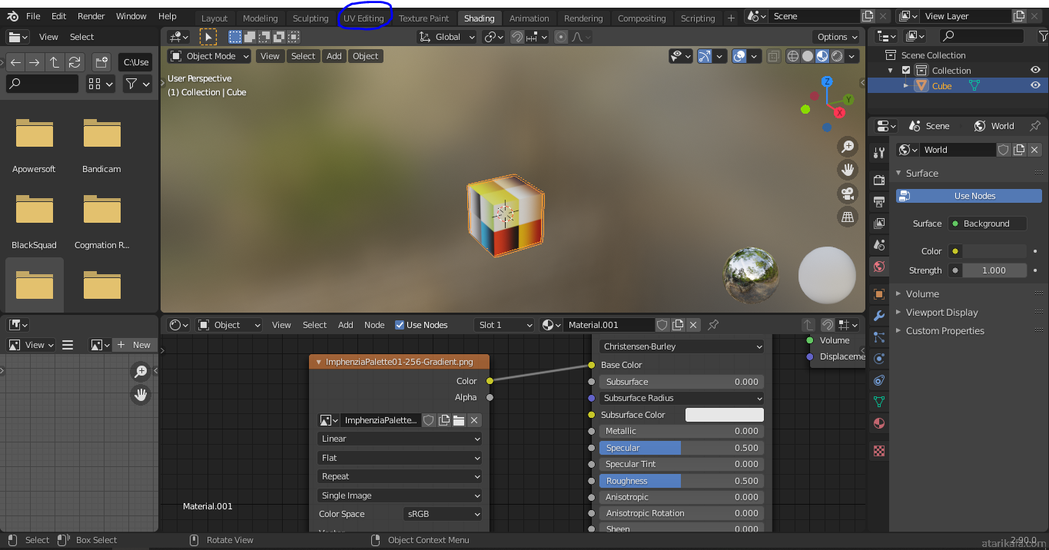The width and height of the screenshot is (1049, 550).
Task: Click the viewport zoom magnifier icon
Action: (848, 146)
